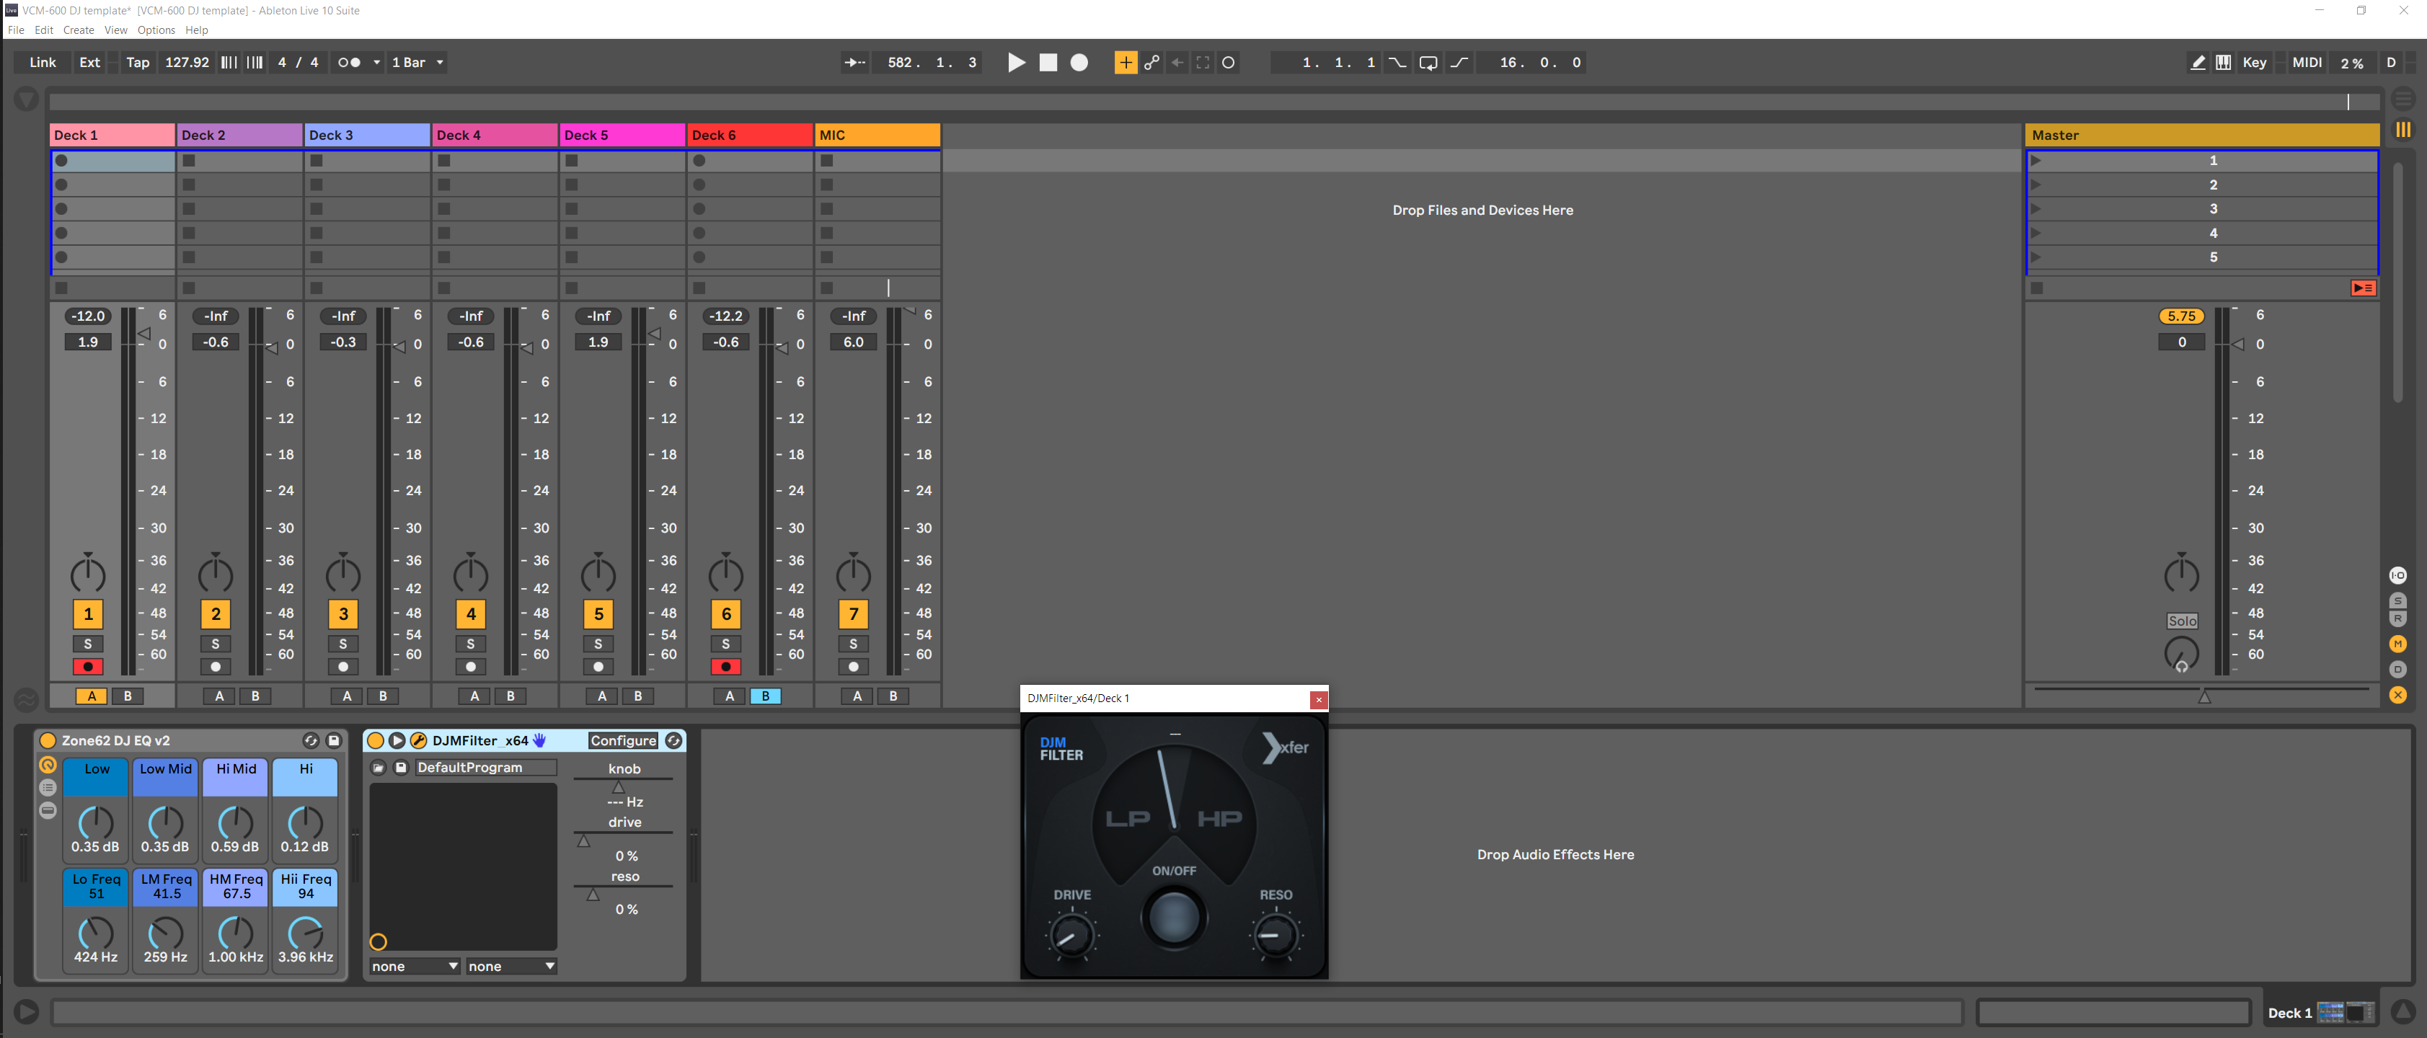Click the crossfader handle
The width and height of the screenshot is (2427, 1038).
click(x=2203, y=696)
